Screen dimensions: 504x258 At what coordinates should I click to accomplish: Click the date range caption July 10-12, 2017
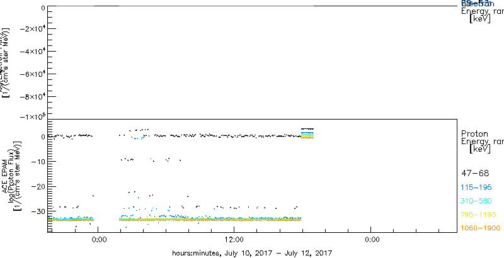tap(251, 252)
